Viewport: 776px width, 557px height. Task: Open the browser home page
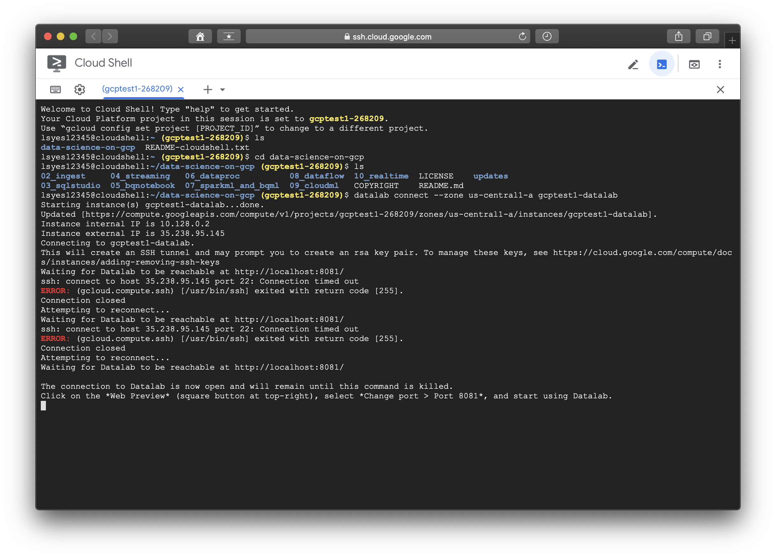200,36
